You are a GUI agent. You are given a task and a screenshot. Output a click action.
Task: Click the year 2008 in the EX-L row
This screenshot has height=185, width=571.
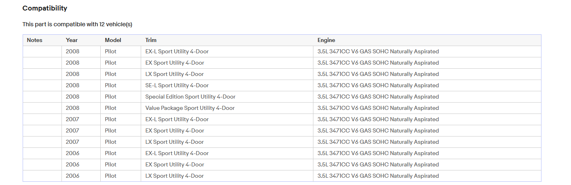coord(73,51)
